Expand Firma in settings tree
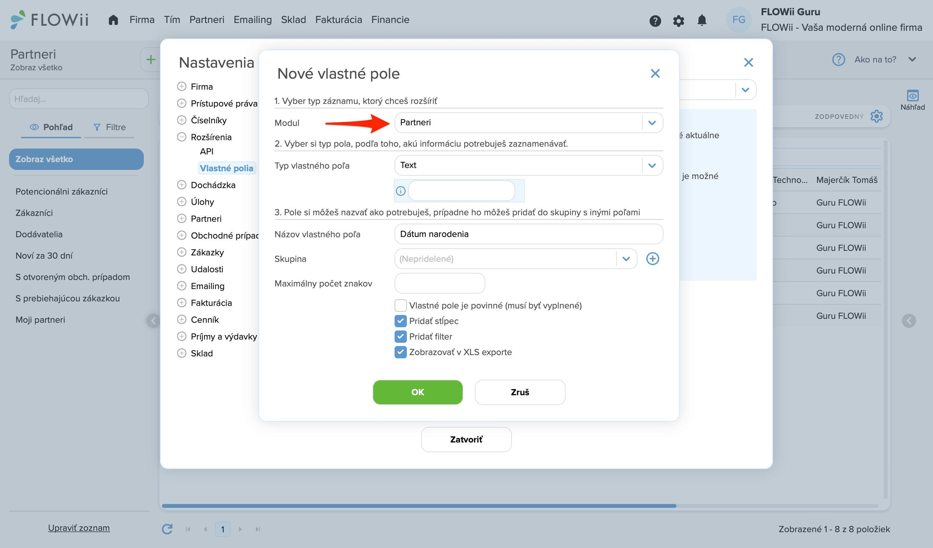Screen dimensions: 933x548 coord(181,86)
